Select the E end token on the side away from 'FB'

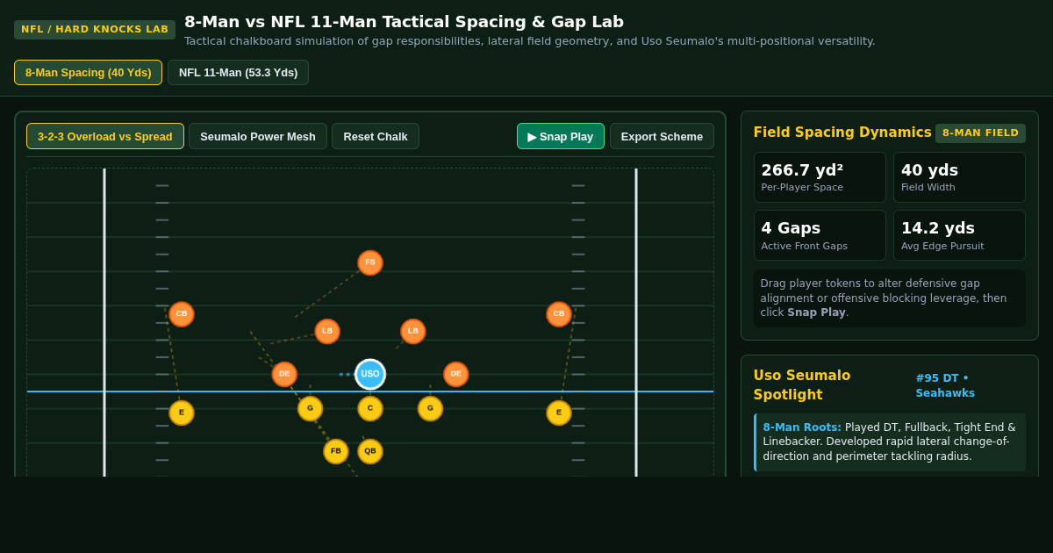tap(559, 413)
